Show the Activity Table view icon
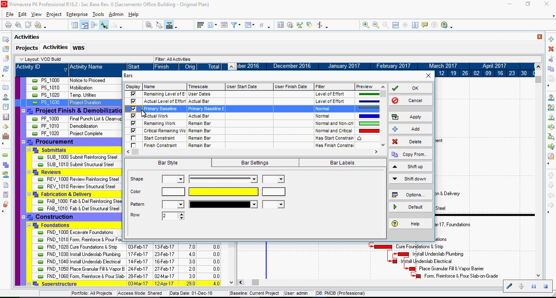Screen dimensions: 556x298 75,25
